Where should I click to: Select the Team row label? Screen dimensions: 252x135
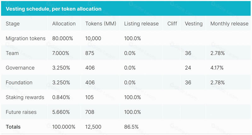[x=12, y=53]
